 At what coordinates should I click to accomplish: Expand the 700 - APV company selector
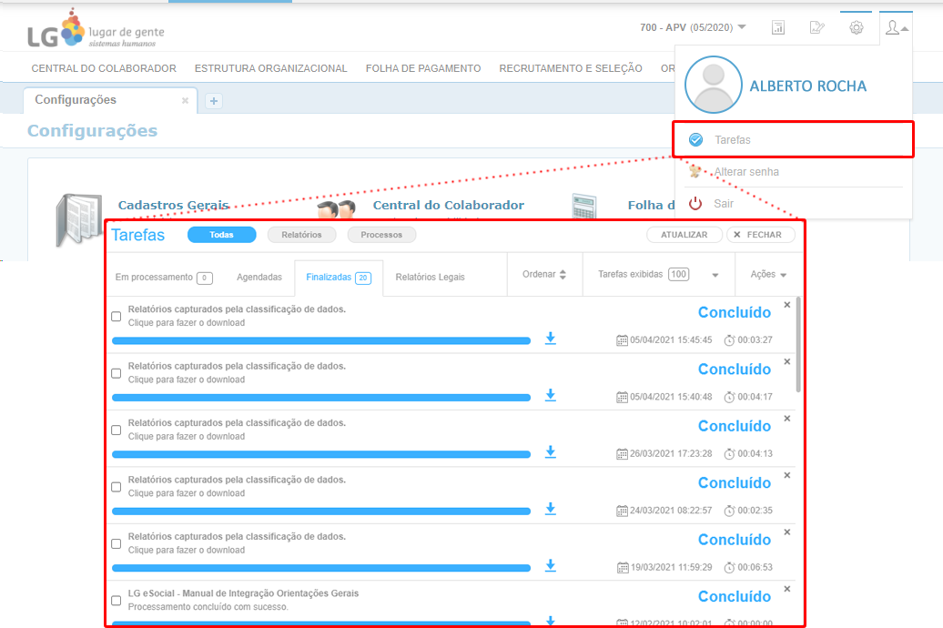[x=694, y=27]
